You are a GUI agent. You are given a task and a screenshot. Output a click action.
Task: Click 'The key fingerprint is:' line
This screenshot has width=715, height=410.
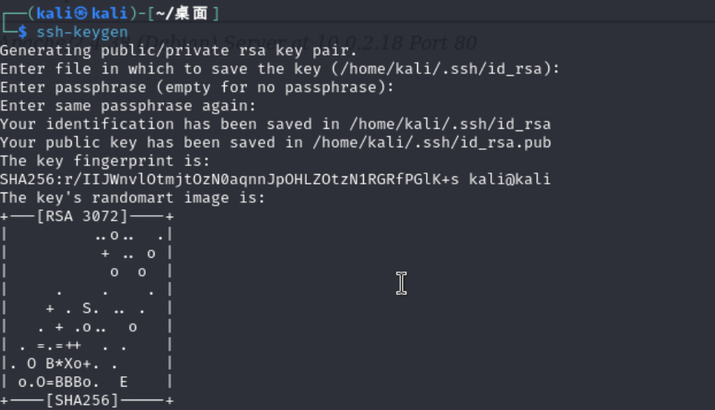pos(105,161)
